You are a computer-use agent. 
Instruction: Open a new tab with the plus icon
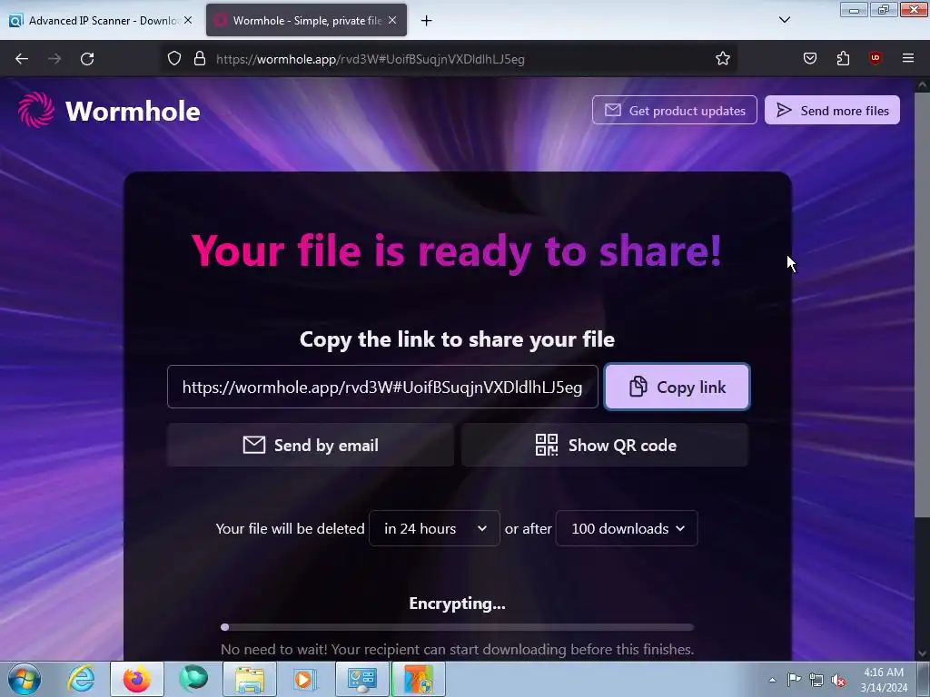pyautogui.click(x=427, y=21)
